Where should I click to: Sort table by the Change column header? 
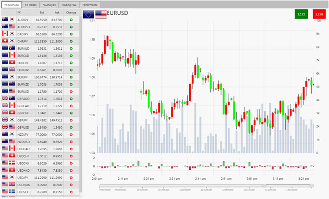[x=71, y=12]
